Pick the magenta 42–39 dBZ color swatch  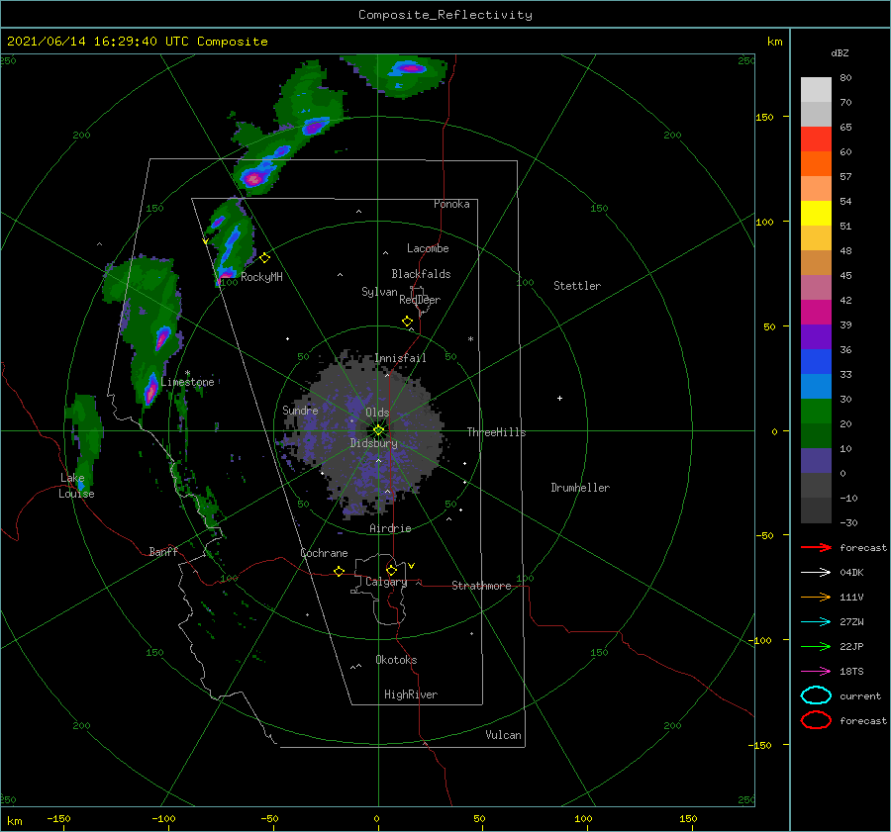(x=816, y=313)
